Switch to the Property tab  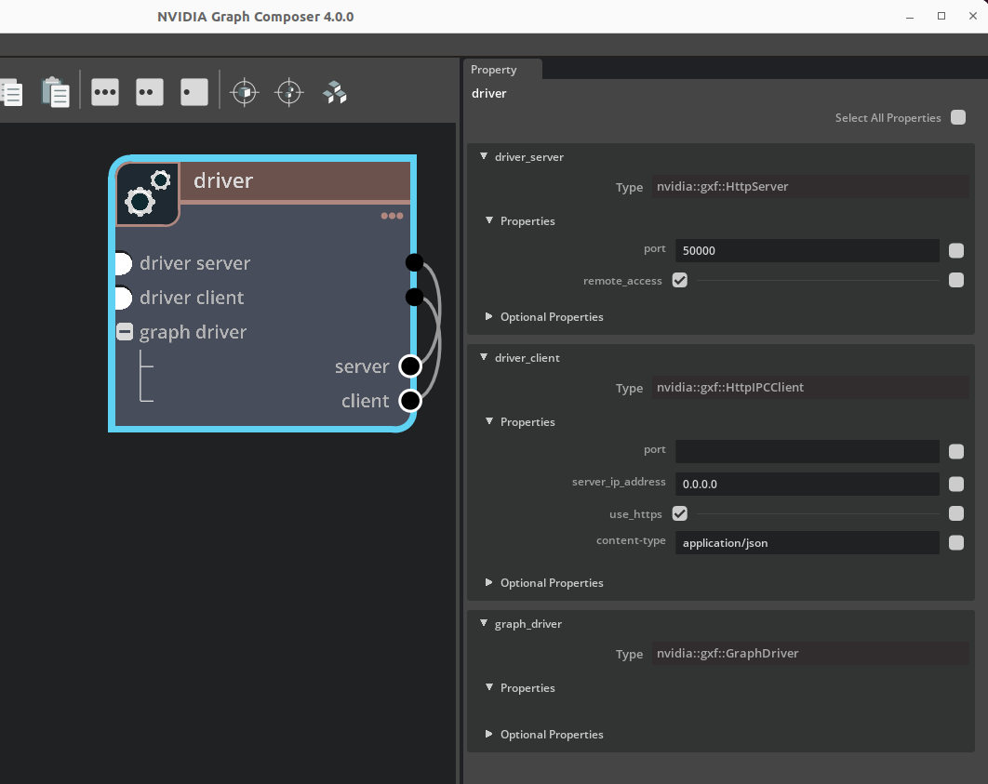[x=502, y=69]
